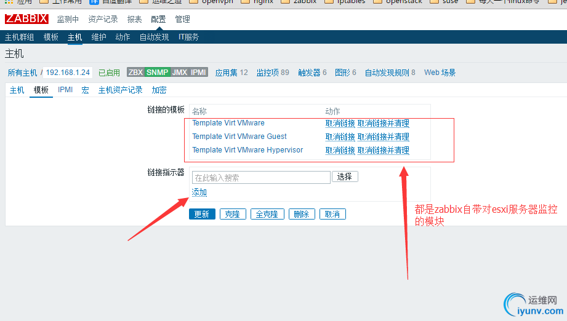Switch to the IPMI form tab

(x=65, y=90)
